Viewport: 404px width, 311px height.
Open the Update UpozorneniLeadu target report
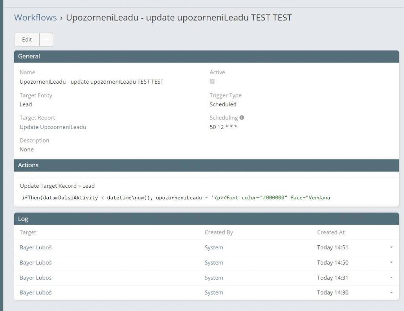[x=53, y=127]
